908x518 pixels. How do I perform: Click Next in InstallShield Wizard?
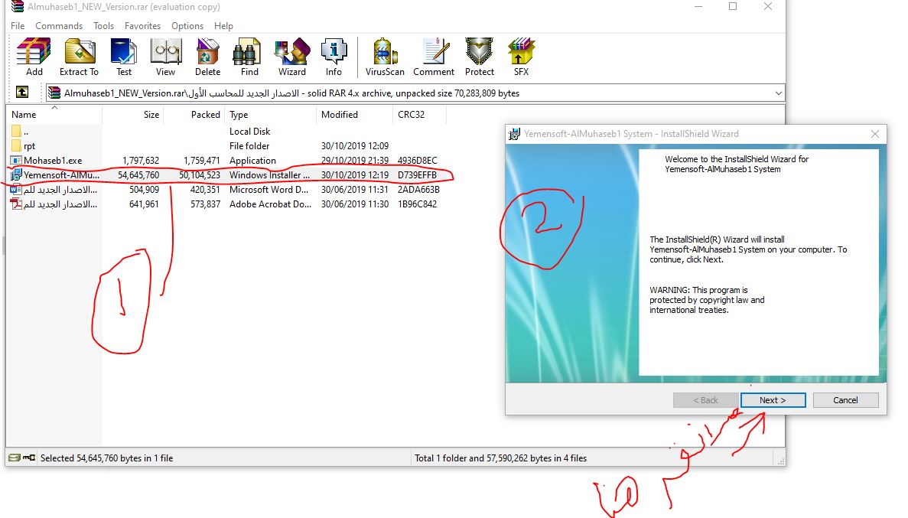point(773,400)
